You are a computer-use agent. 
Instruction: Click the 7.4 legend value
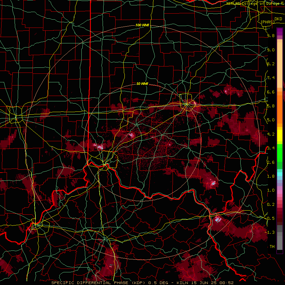(271, 78)
